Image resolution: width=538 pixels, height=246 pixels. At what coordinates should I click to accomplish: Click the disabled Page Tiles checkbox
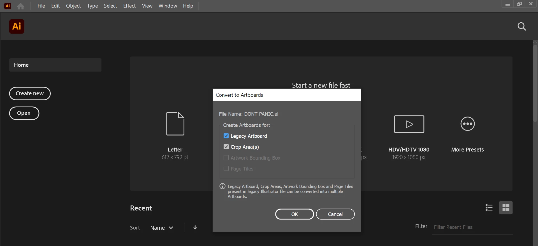tap(226, 169)
